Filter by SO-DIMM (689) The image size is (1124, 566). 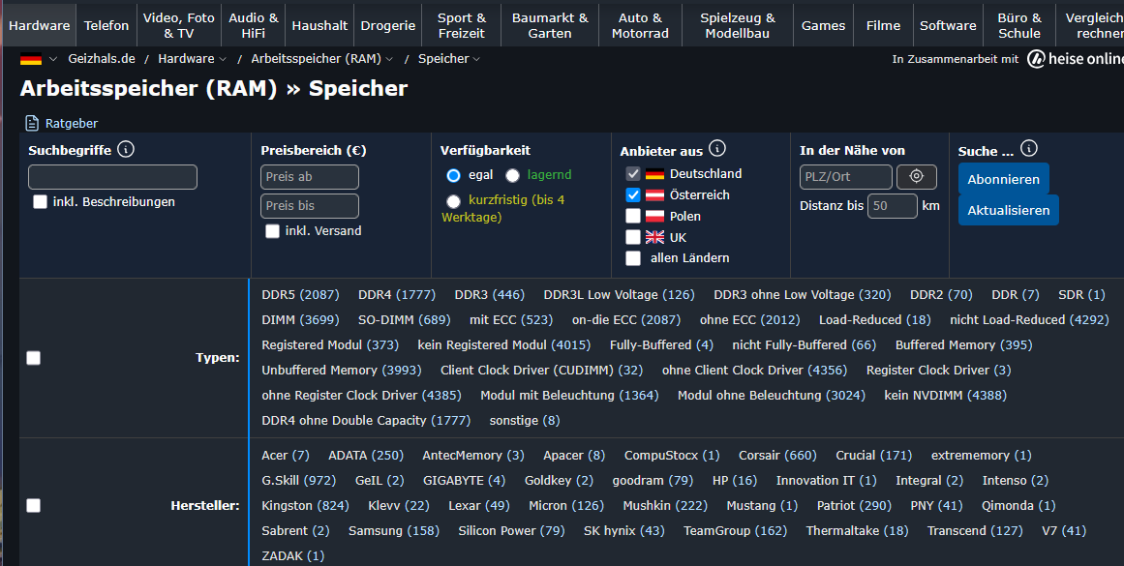[x=405, y=319]
